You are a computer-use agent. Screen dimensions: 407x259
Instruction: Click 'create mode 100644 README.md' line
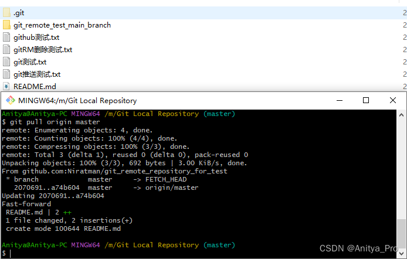[63, 229]
